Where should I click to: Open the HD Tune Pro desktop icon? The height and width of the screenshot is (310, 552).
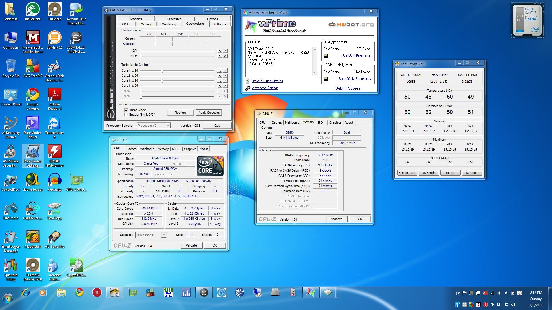[x=54, y=239]
